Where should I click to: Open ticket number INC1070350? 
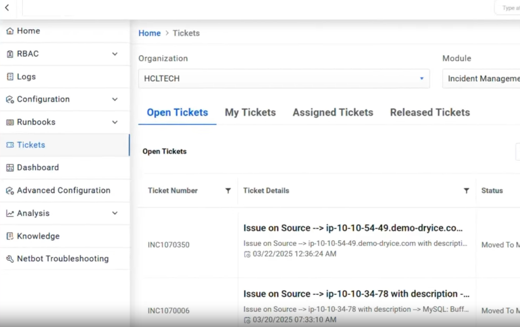pos(169,245)
